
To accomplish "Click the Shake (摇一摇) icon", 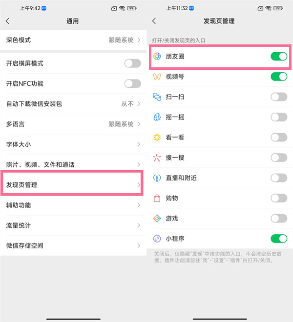I will (157, 117).
